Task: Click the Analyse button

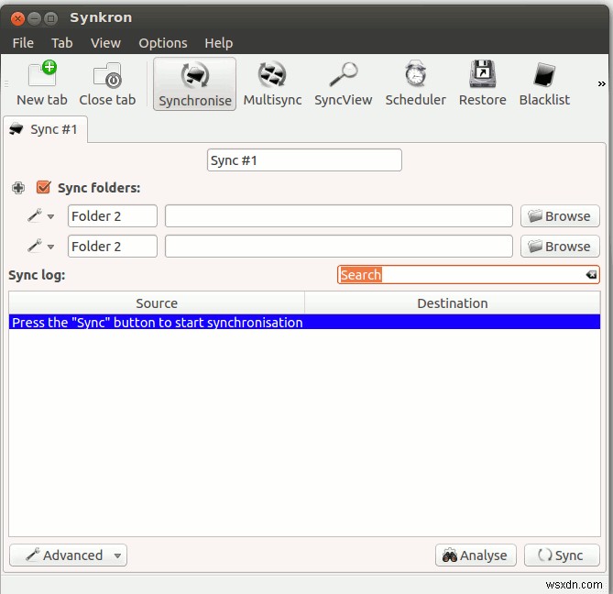Action: pos(476,555)
